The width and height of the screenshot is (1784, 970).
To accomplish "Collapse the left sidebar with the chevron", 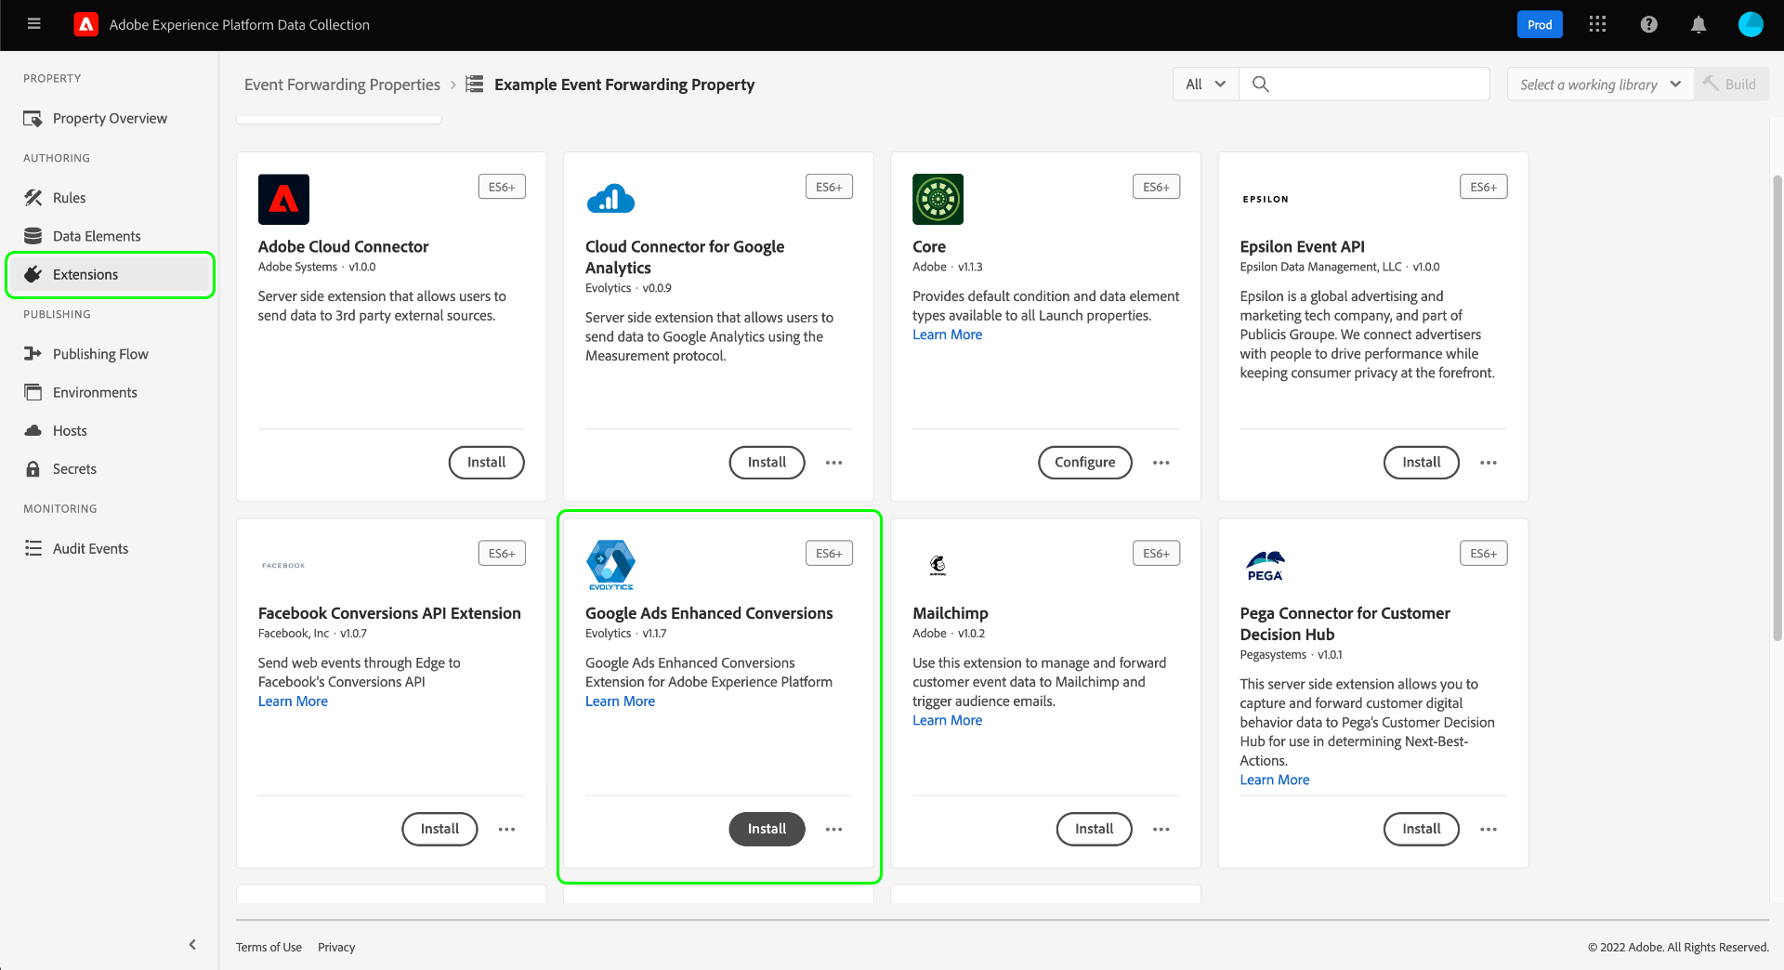I will tap(192, 945).
